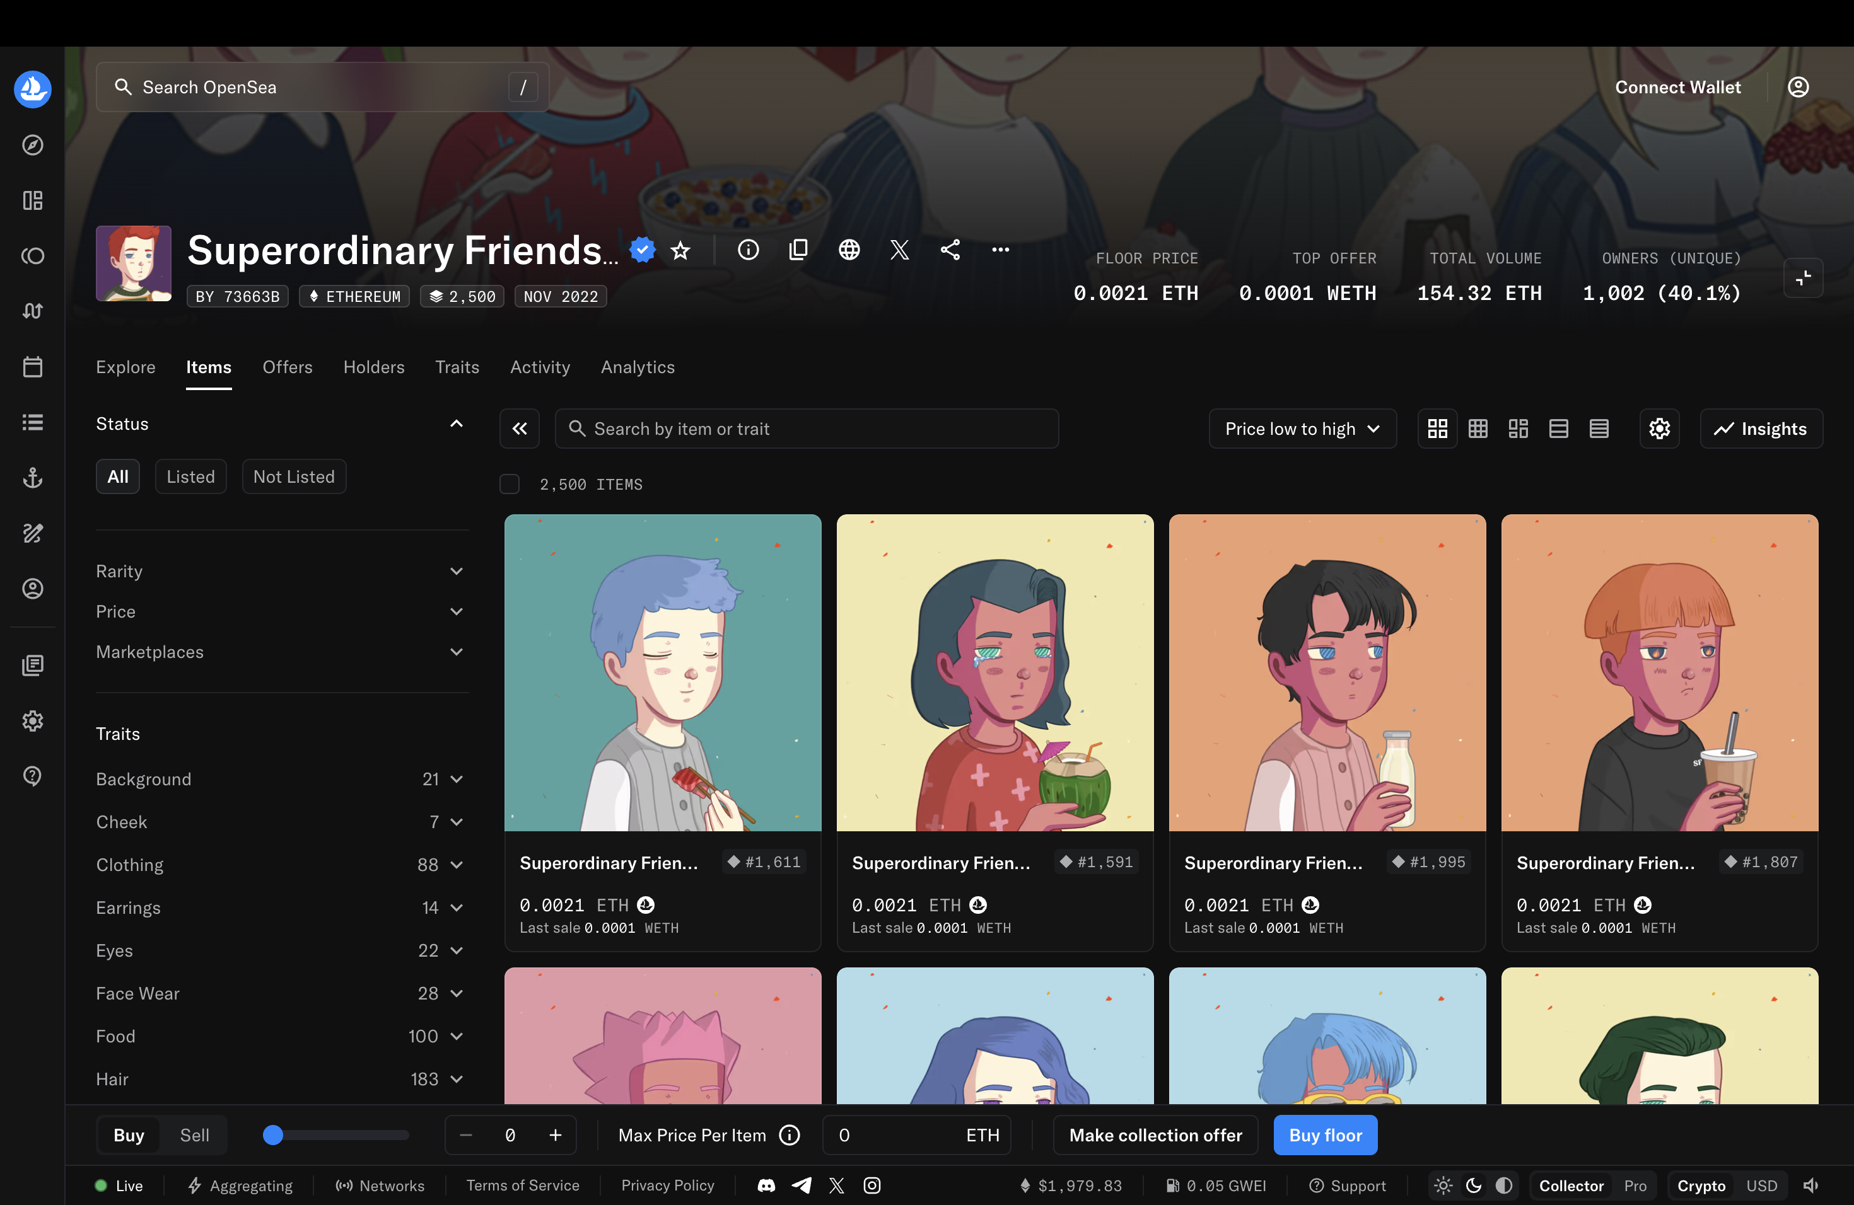Select all items checkbox next to 2,500 ITEMS
The height and width of the screenshot is (1205, 1854).
coord(510,484)
